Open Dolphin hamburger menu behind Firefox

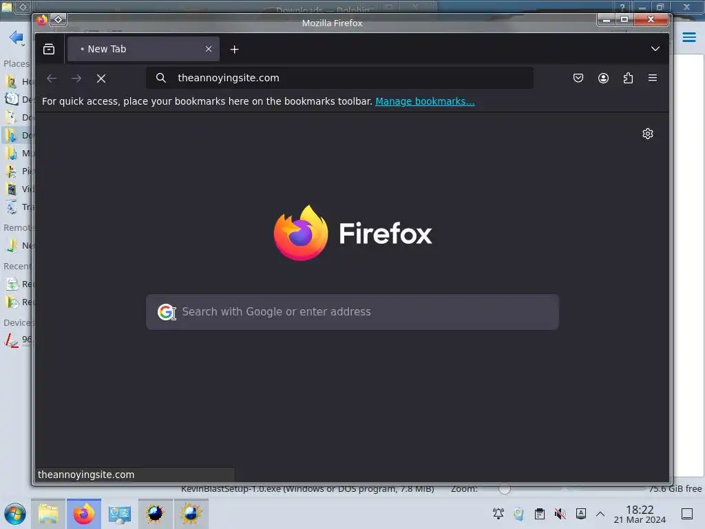pyautogui.click(x=688, y=37)
